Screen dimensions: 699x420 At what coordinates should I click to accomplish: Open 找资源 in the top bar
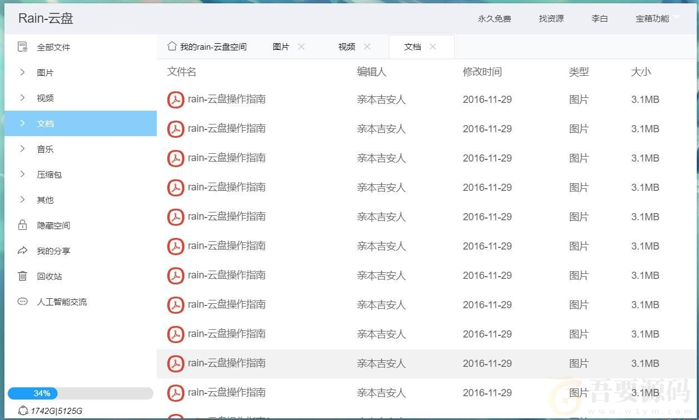552,19
